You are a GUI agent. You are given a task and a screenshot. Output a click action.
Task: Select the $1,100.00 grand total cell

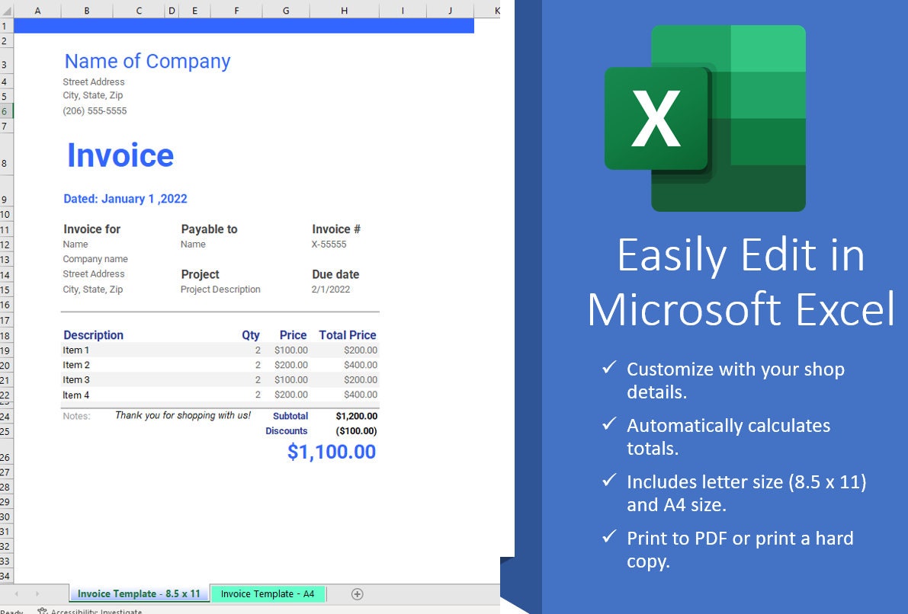pyautogui.click(x=331, y=452)
